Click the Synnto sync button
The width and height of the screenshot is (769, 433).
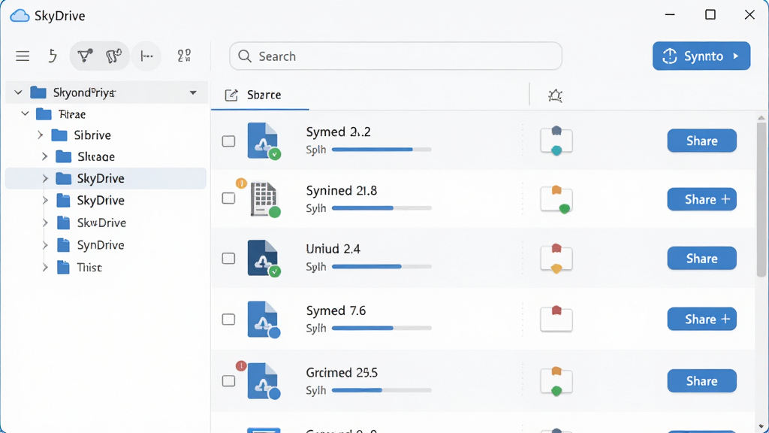coord(701,56)
